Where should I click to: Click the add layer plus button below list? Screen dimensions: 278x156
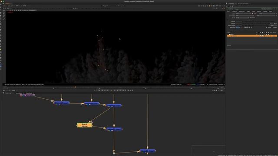[228, 45]
